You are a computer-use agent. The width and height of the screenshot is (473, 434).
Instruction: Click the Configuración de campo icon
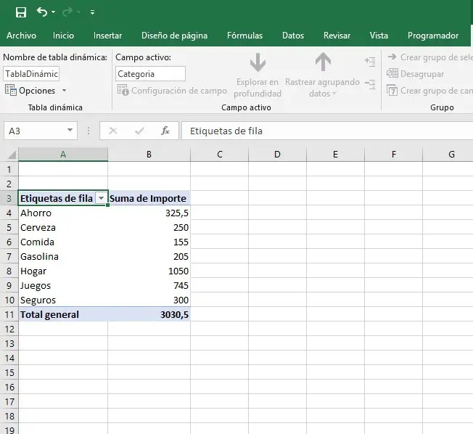coord(123,91)
